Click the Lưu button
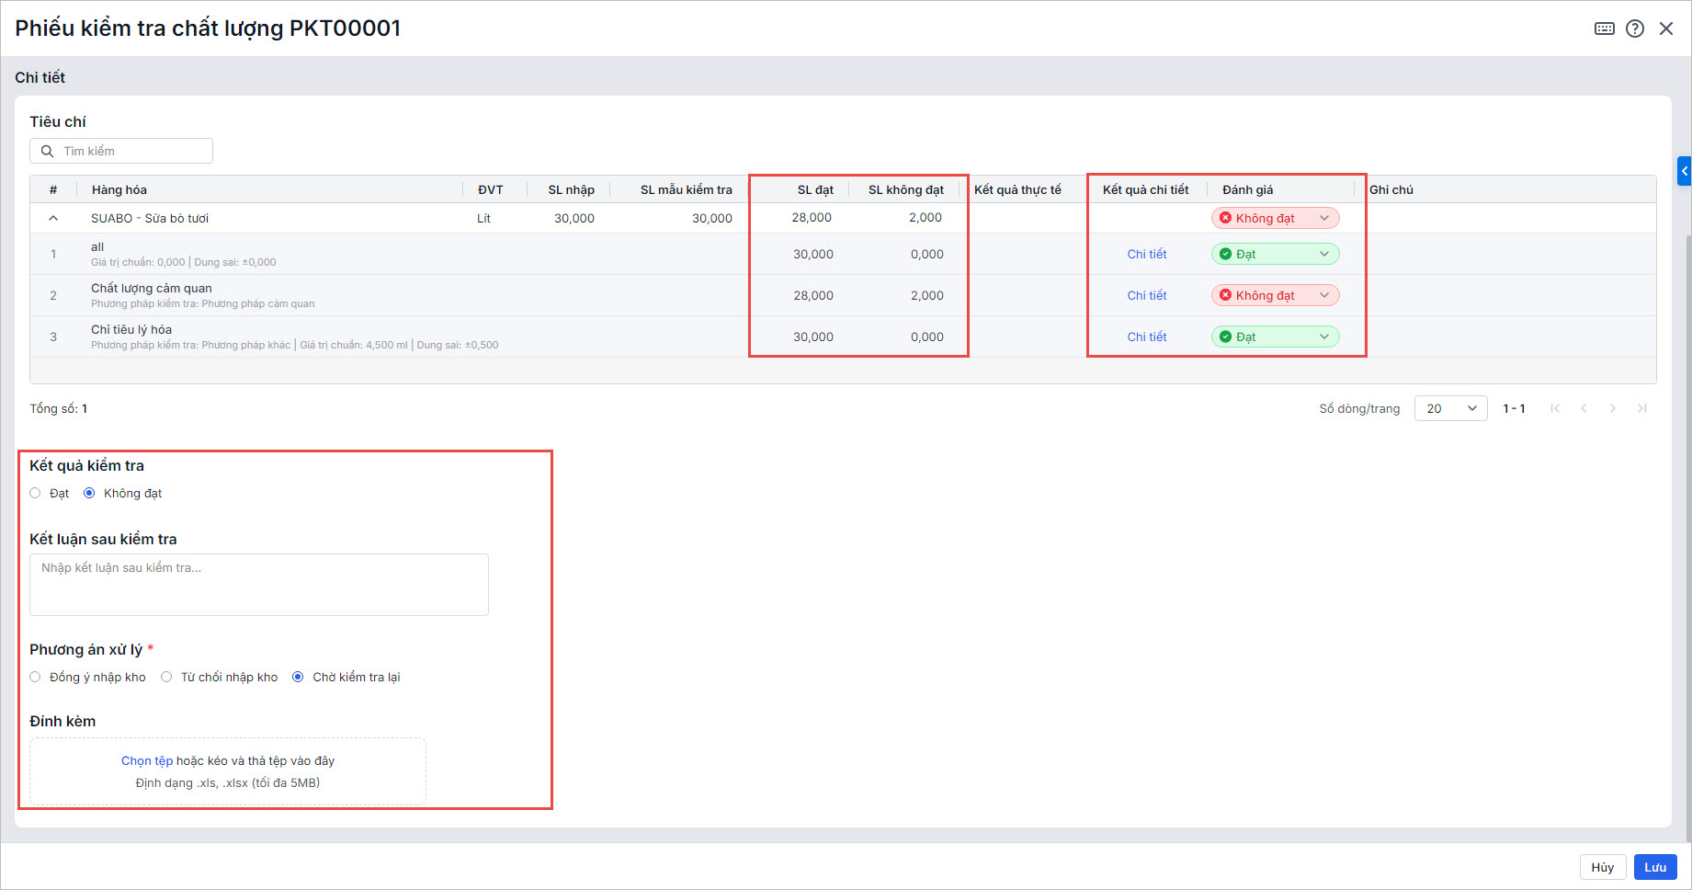This screenshot has width=1692, height=890. click(x=1654, y=867)
